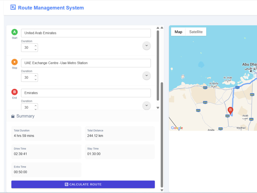Focus the End duration number field
Viewport: 257px width, 193px height.
click(x=30, y=107)
